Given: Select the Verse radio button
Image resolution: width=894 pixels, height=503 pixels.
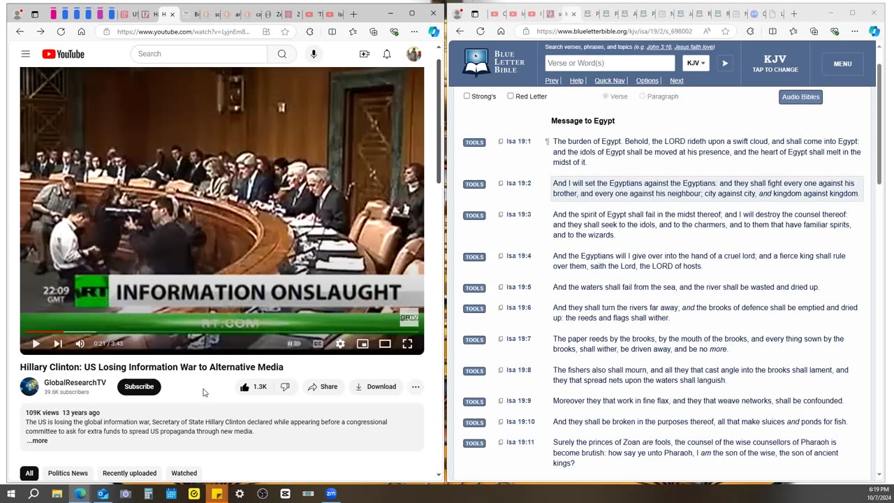Looking at the screenshot, I should (x=606, y=96).
